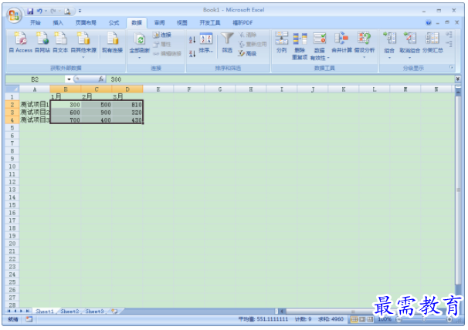Click Show Detail outline icon
468x330 pixels.
click(449, 35)
